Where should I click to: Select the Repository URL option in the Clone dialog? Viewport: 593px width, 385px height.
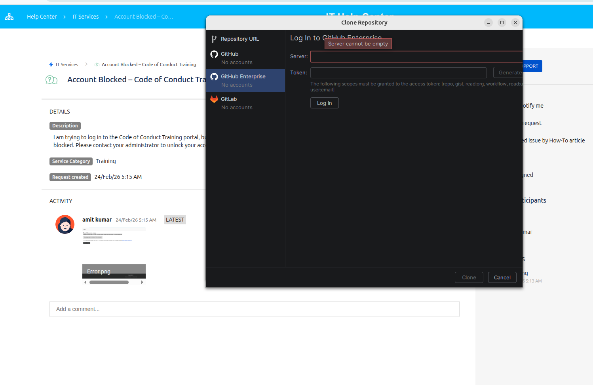click(245, 39)
